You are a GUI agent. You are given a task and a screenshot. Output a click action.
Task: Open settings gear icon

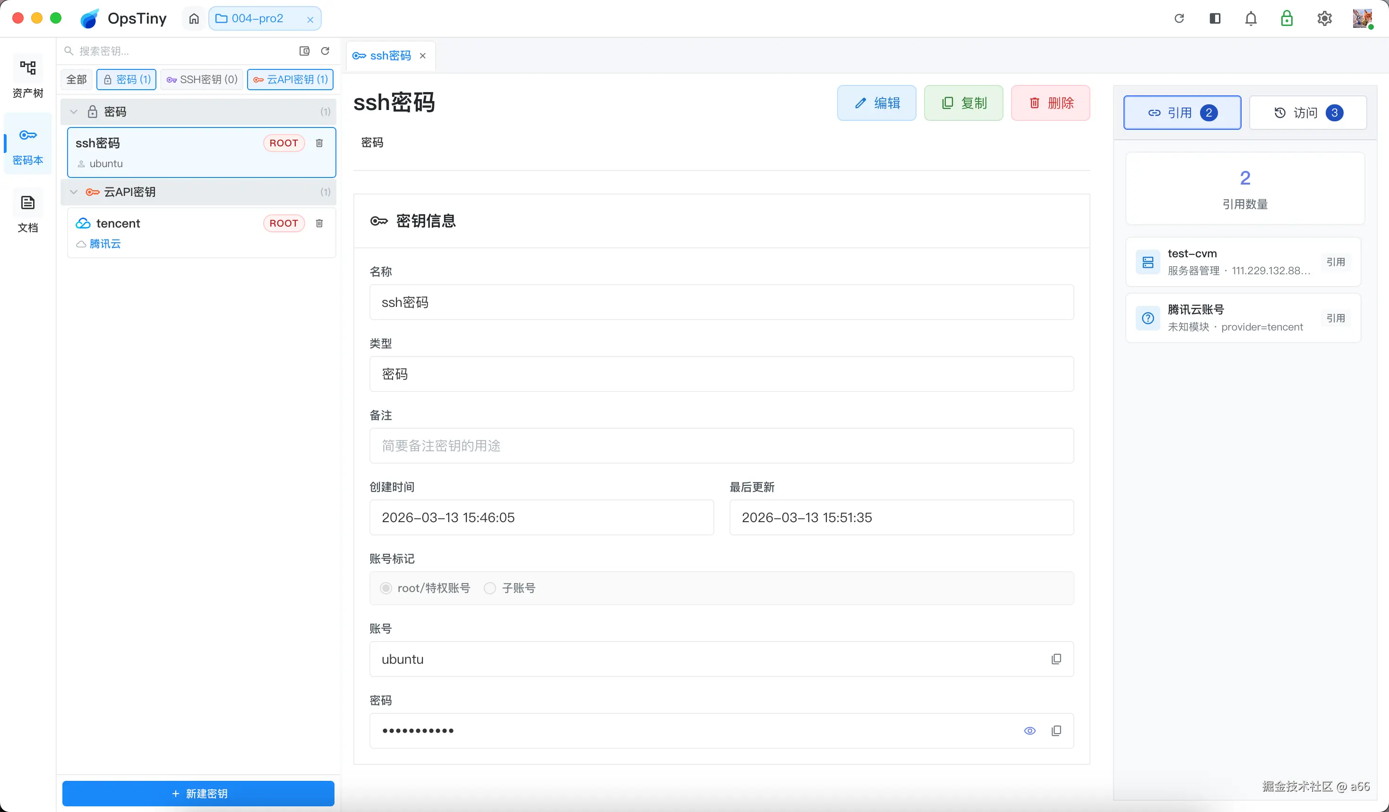pos(1324,19)
